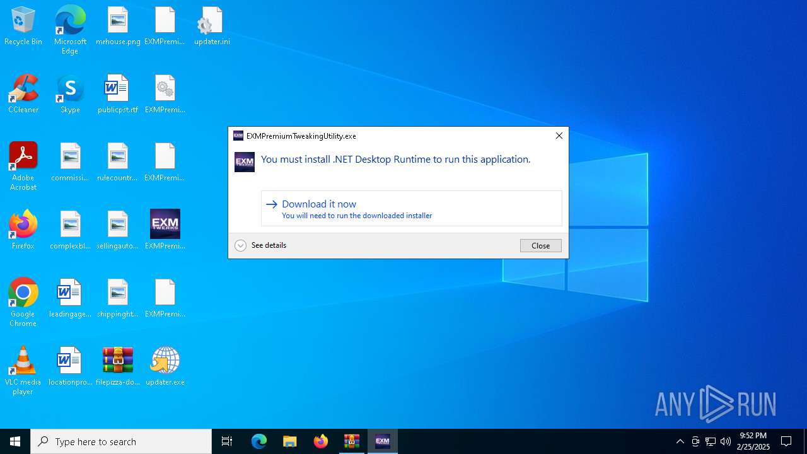The height and width of the screenshot is (454, 807).
Task: Select the updater.ini file icon
Action: (212, 26)
